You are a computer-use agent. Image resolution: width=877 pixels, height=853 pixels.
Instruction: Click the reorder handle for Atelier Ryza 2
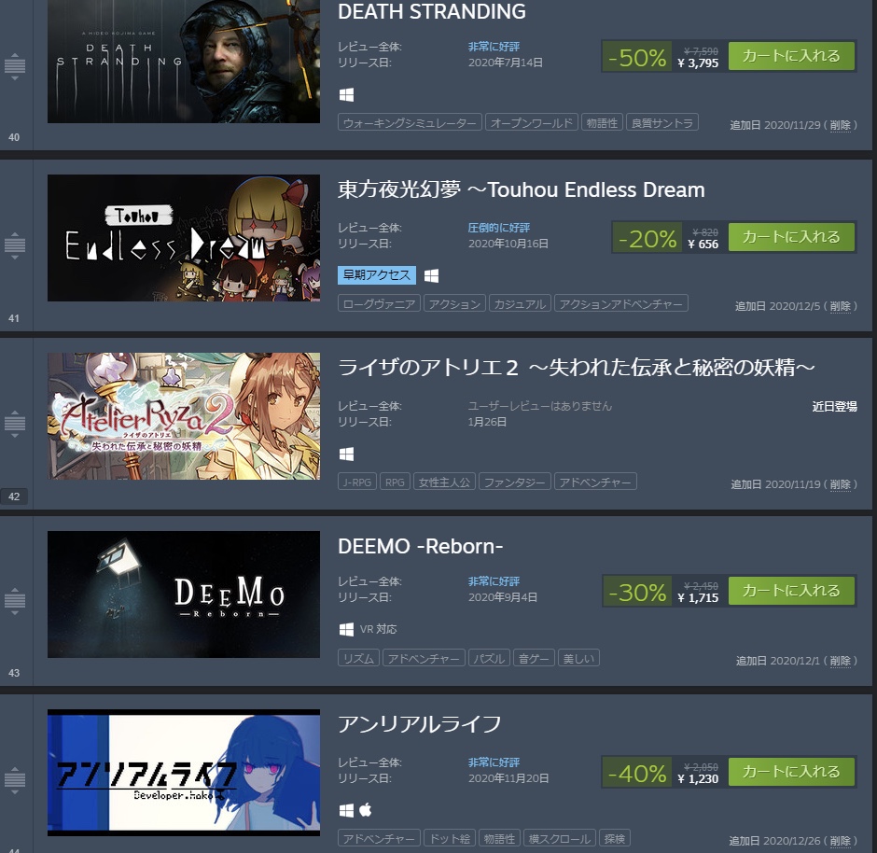click(15, 424)
